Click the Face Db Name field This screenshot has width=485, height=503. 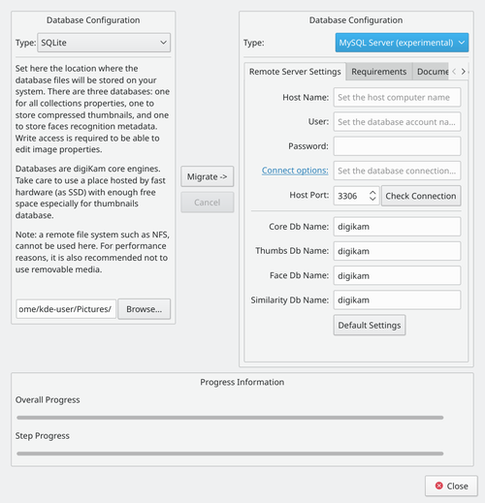pyautogui.click(x=397, y=275)
